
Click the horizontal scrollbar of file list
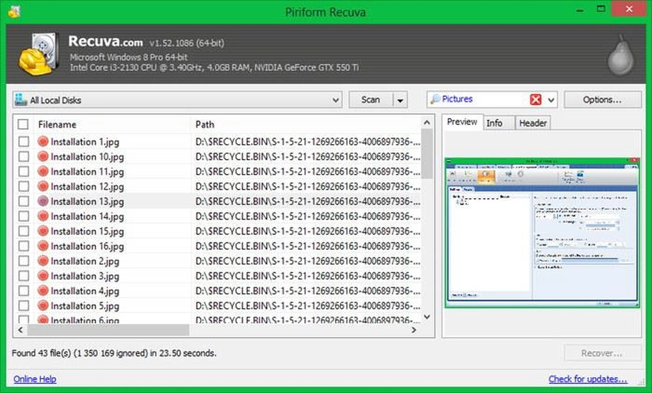pos(111,330)
